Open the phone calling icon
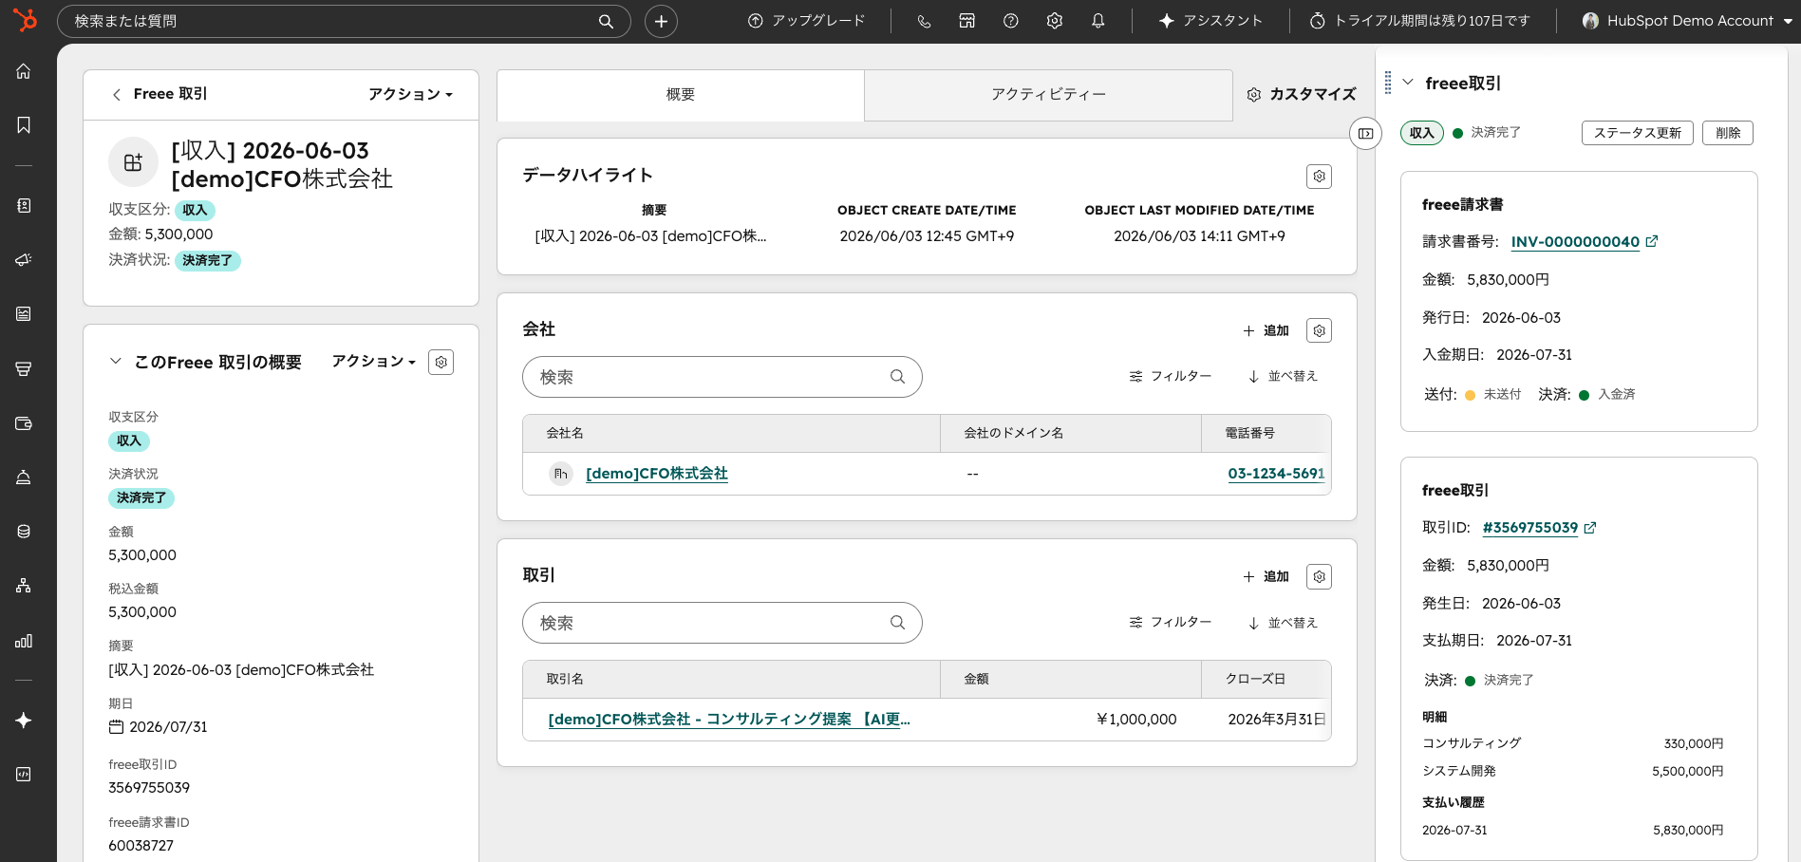Image resolution: width=1801 pixels, height=862 pixels. 924,21
